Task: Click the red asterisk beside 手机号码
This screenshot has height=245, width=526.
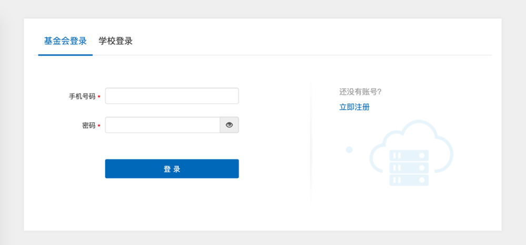Action: click(99, 97)
